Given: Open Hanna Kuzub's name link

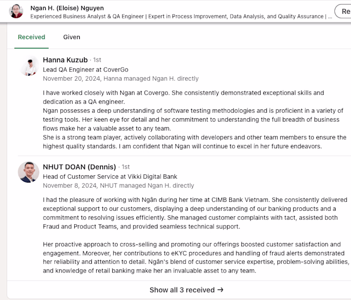Looking at the screenshot, I should click(x=66, y=60).
